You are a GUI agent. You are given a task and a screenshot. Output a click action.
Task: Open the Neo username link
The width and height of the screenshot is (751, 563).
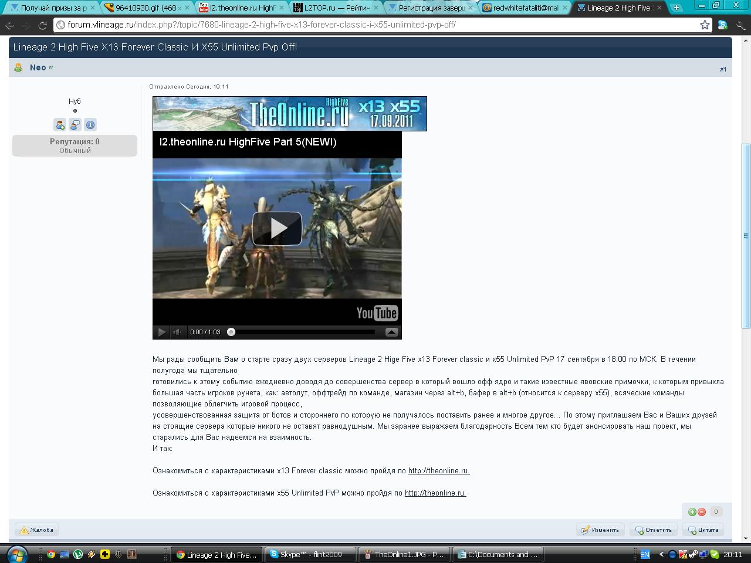click(38, 67)
